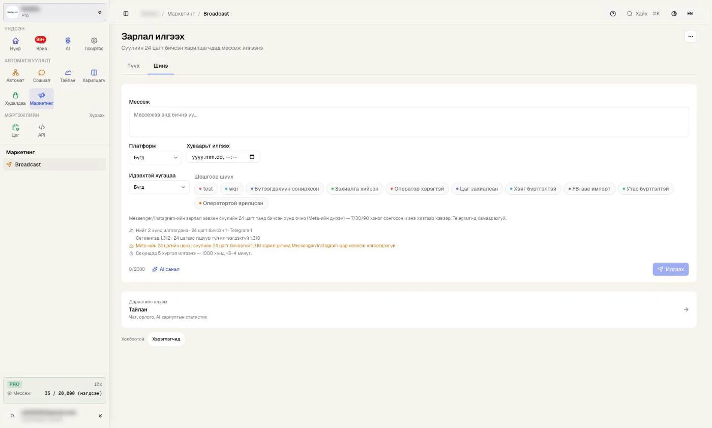This screenshot has height=428, width=712.
Task: Toggle Цаг захиалсан tag filter
Action: point(477,189)
